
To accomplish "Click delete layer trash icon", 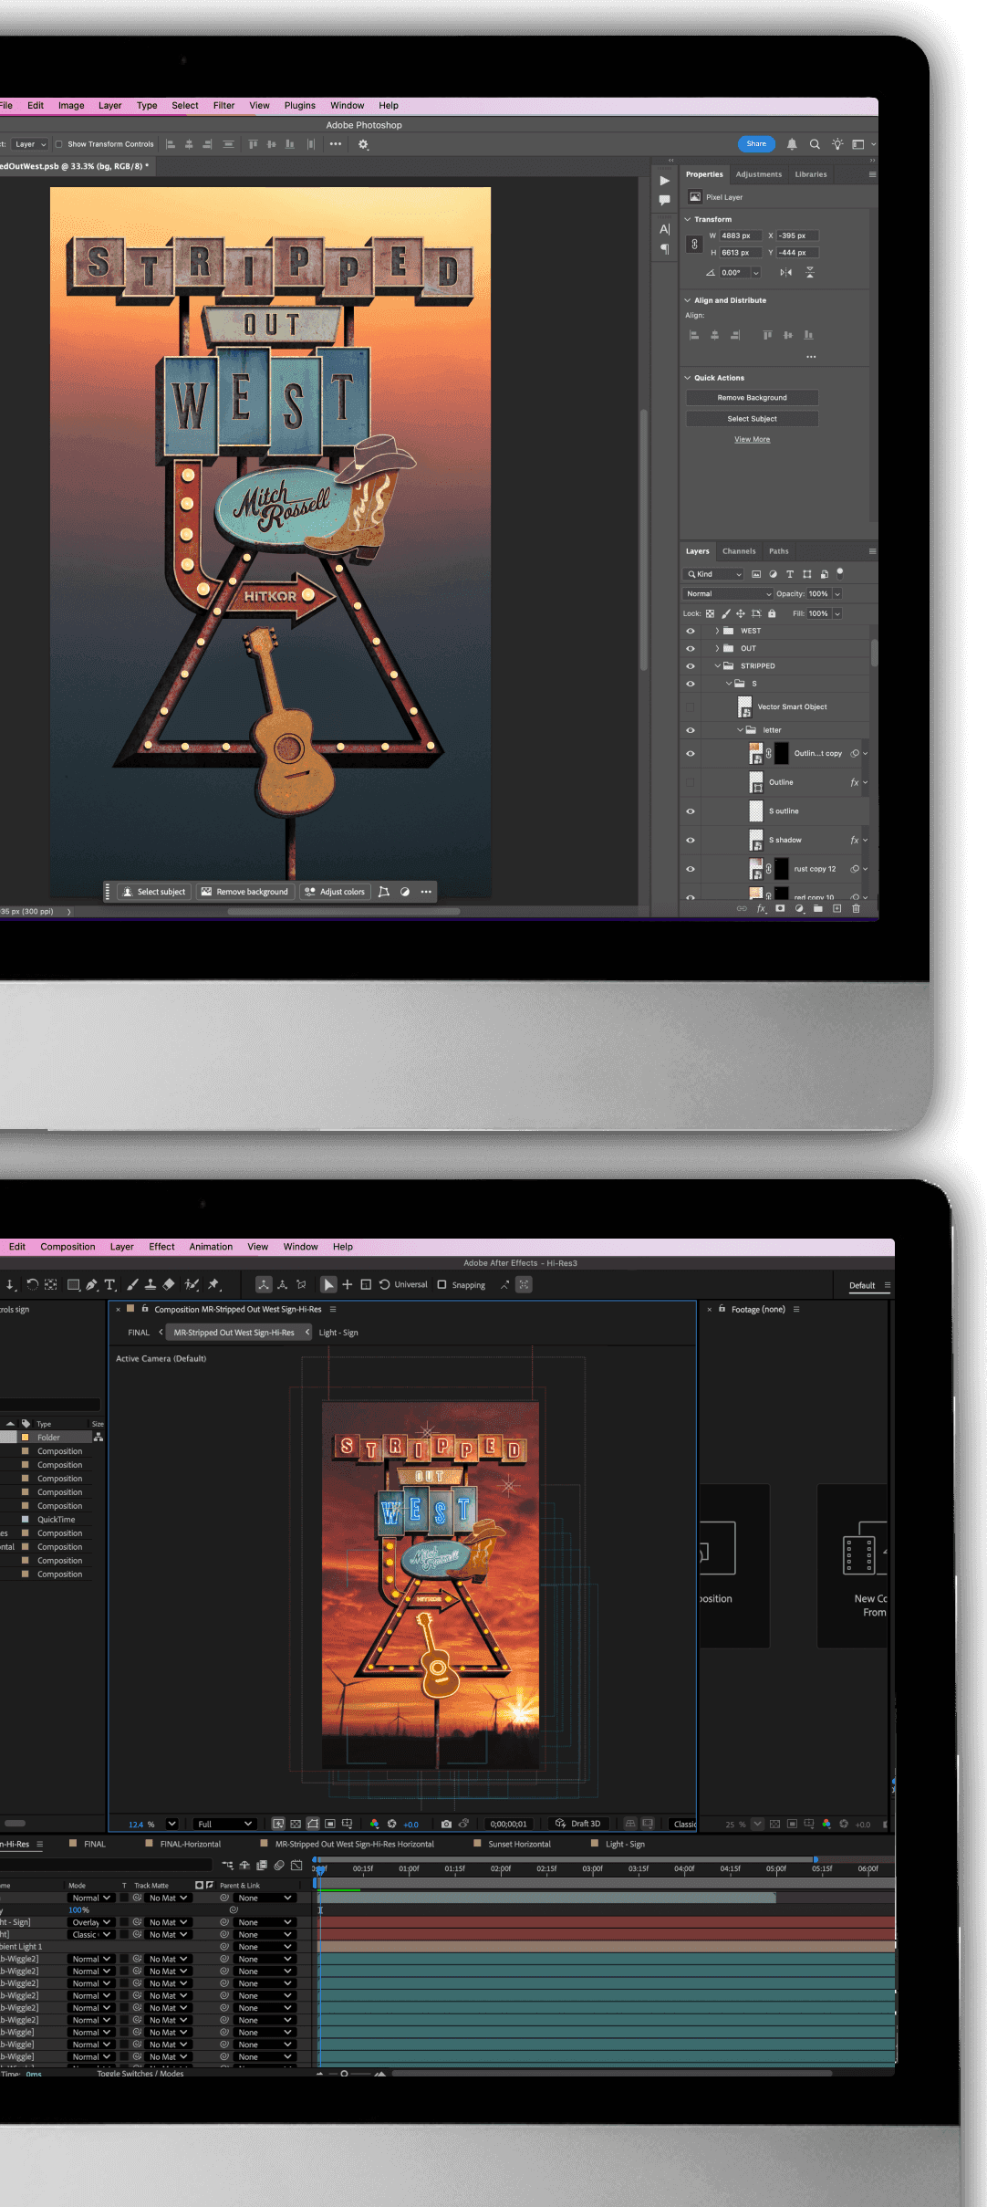I will [856, 909].
